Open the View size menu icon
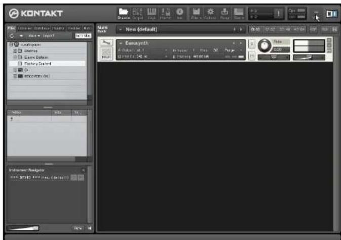Viewport: 341px width, 240px height. pos(239,14)
